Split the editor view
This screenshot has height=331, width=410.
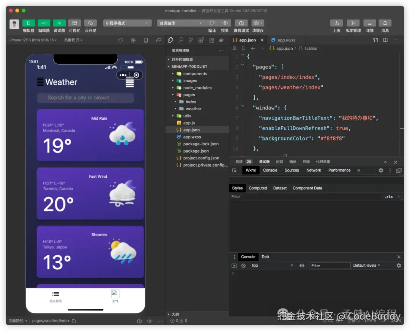385,40
